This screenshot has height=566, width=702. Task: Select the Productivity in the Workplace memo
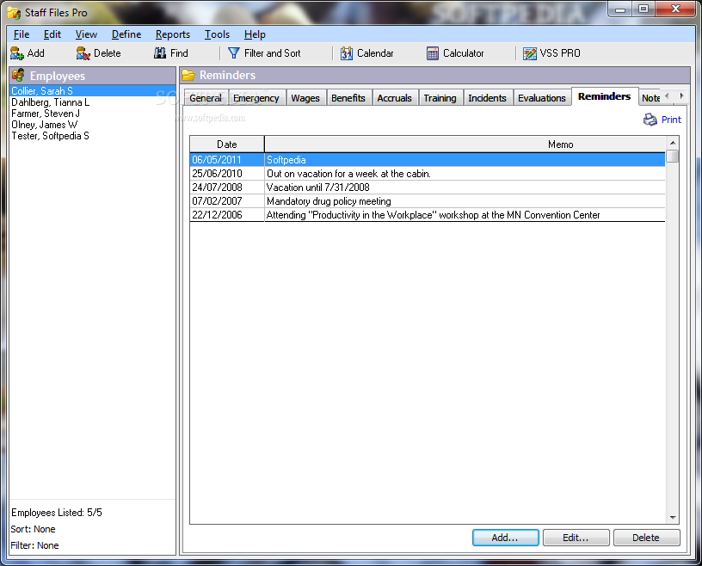click(x=465, y=215)
